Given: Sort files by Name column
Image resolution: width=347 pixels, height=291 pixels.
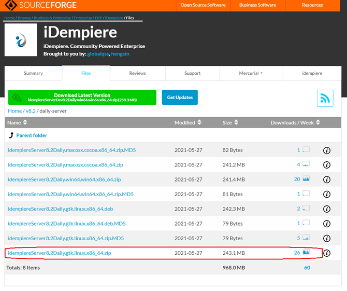Looking at the screenshot, I should coord(17,122).
